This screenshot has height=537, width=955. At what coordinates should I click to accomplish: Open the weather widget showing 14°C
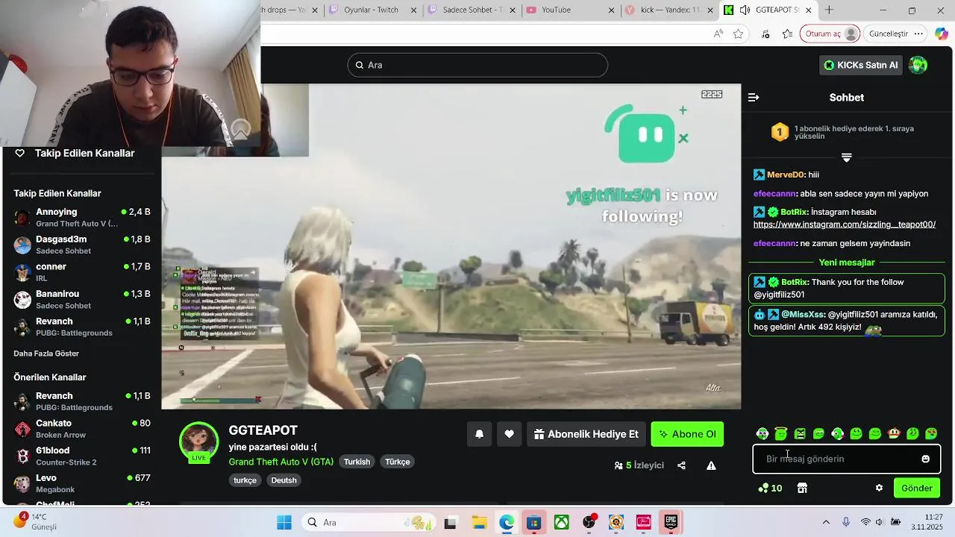(x=34, y=522)
